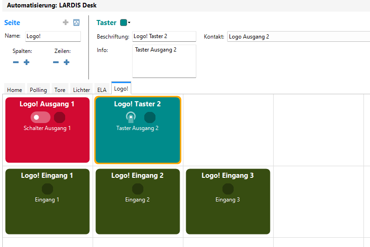Click the push-button icon on Logo! Taster 2

pyautogui.click(x=131, y=117)
